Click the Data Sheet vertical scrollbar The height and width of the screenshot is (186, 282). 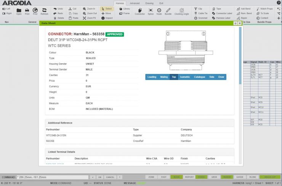click(240, 55)
